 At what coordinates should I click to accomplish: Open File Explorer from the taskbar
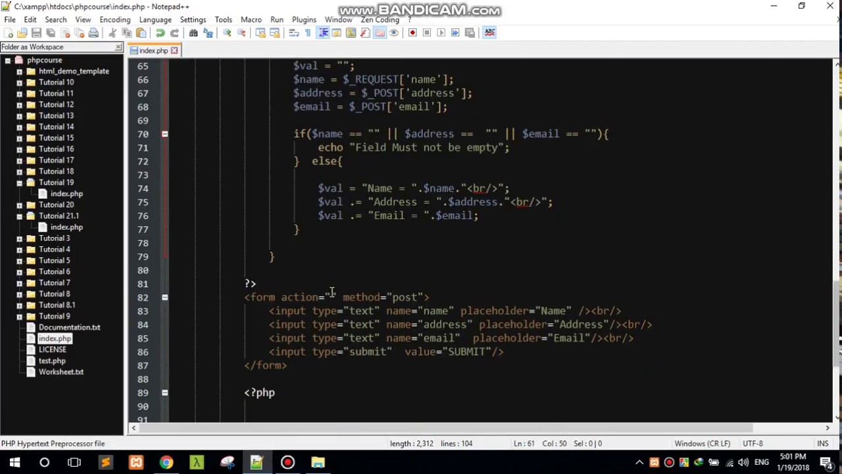pyautogui.click(x=318, y=462)
